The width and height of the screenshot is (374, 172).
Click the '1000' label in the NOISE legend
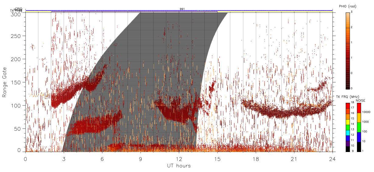[366, 121]
